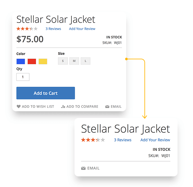This screenshot has width=193, height=187.
Task: Click ADD TO COMPARE text
Action: point(82,107)
